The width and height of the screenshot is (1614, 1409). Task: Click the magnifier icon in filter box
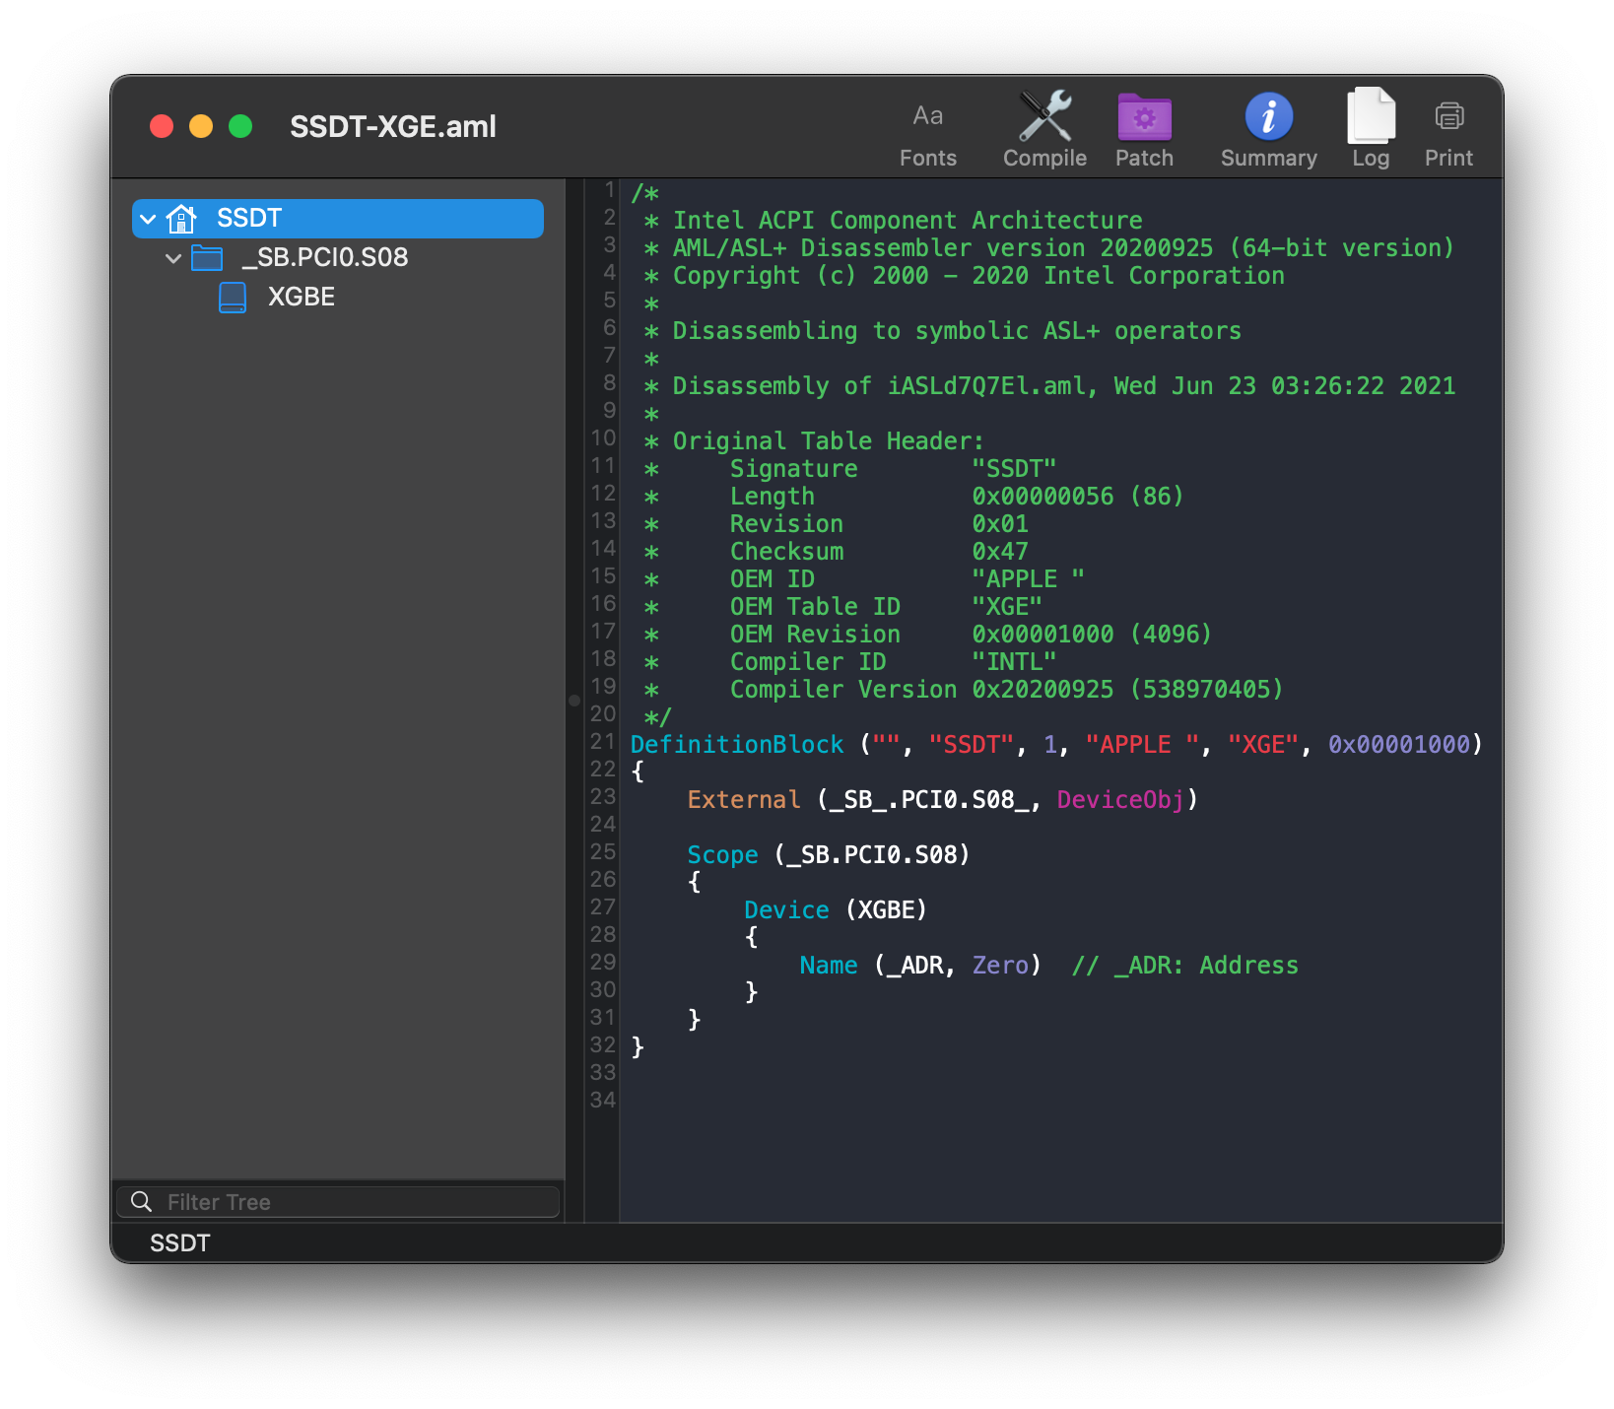click(142, 1201)
